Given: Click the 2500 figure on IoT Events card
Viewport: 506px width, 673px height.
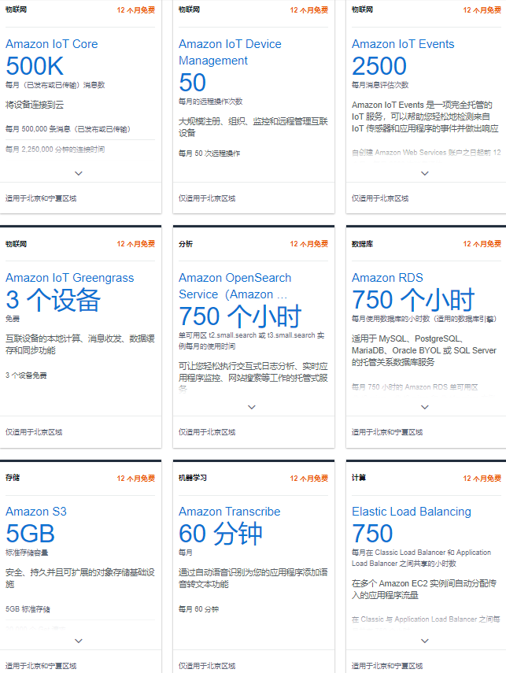Looking at the screenshot, I should coord(379,66).
